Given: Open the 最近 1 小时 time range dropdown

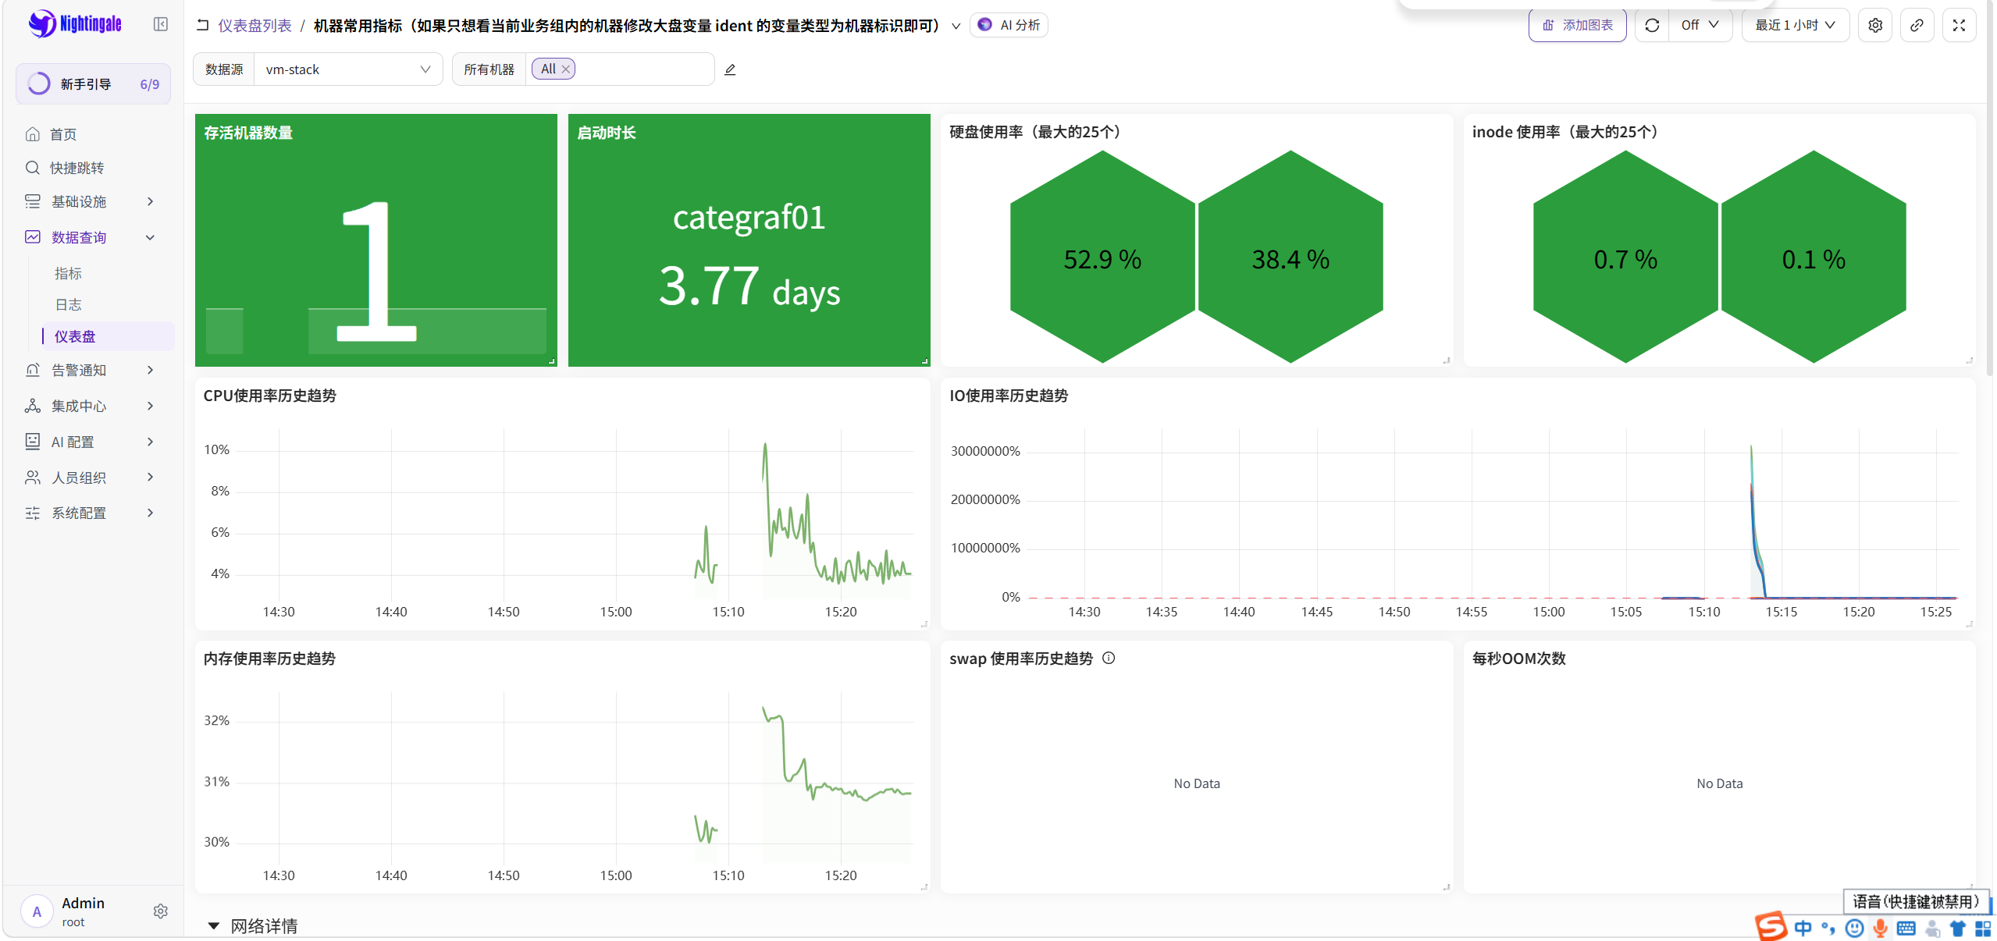Looking at the screenshot, I should pyautogui.click(x=1795, y=25).
